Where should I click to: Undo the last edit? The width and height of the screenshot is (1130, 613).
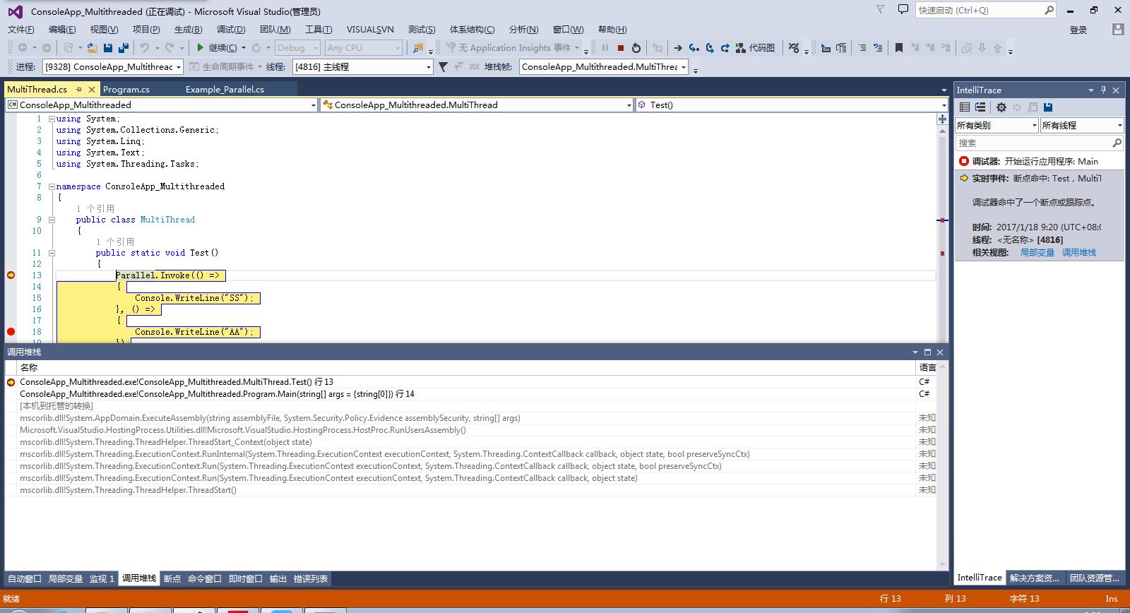[145, 48]
